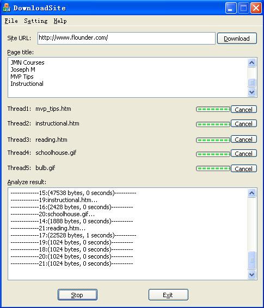The height and width of the screenshot is (308, 264).
Task: Close the DownloadSite window
Action: pos(256,8)
